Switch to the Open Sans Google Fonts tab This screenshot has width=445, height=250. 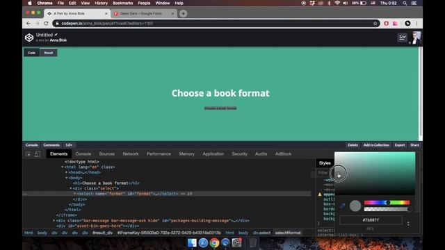[144, 14]
